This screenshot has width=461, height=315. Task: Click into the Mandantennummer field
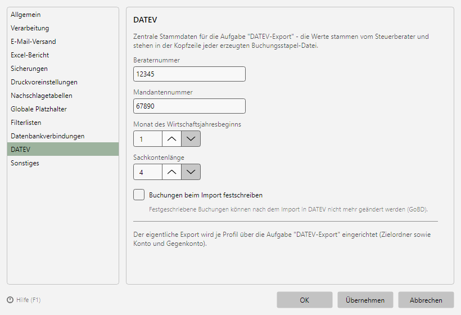pyautogui.click(x=189, y=106)
